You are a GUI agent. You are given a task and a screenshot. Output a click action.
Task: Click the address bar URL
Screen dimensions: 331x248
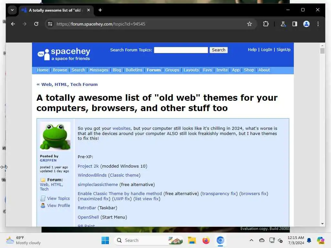(101, 24)
